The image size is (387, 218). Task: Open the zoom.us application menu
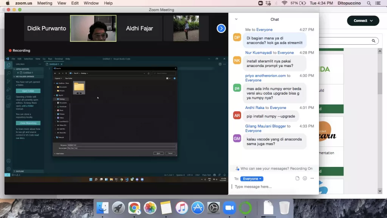pyautogui.click(x=24, y=3)
